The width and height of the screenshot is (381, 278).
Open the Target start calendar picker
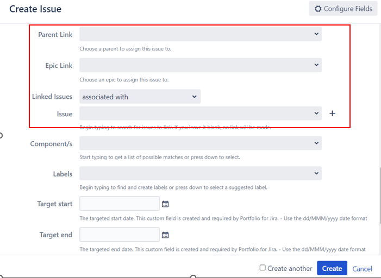pos(165,204)
